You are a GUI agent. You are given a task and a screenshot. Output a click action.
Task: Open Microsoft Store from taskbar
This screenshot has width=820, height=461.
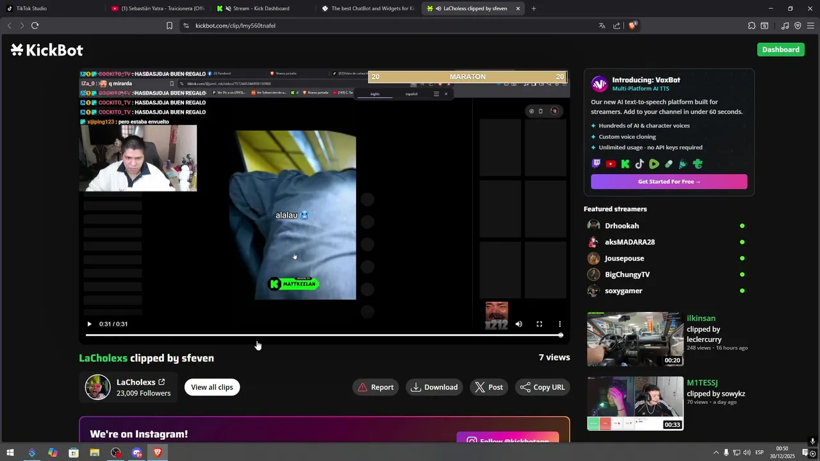point(74,453)
